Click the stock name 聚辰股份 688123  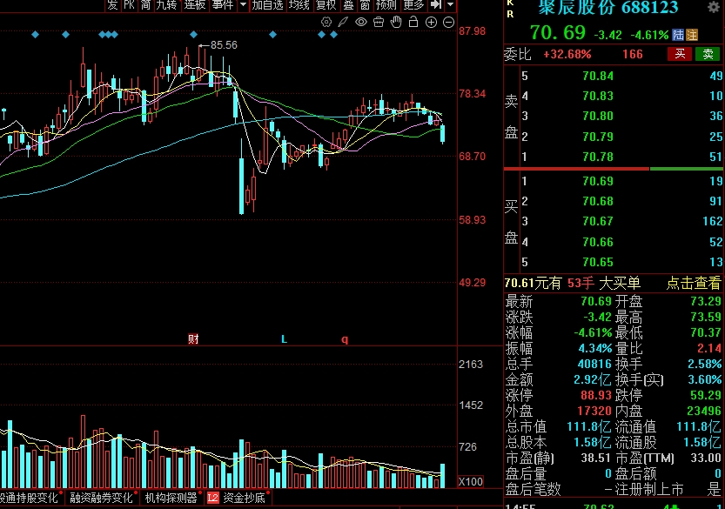coord(608,7)
